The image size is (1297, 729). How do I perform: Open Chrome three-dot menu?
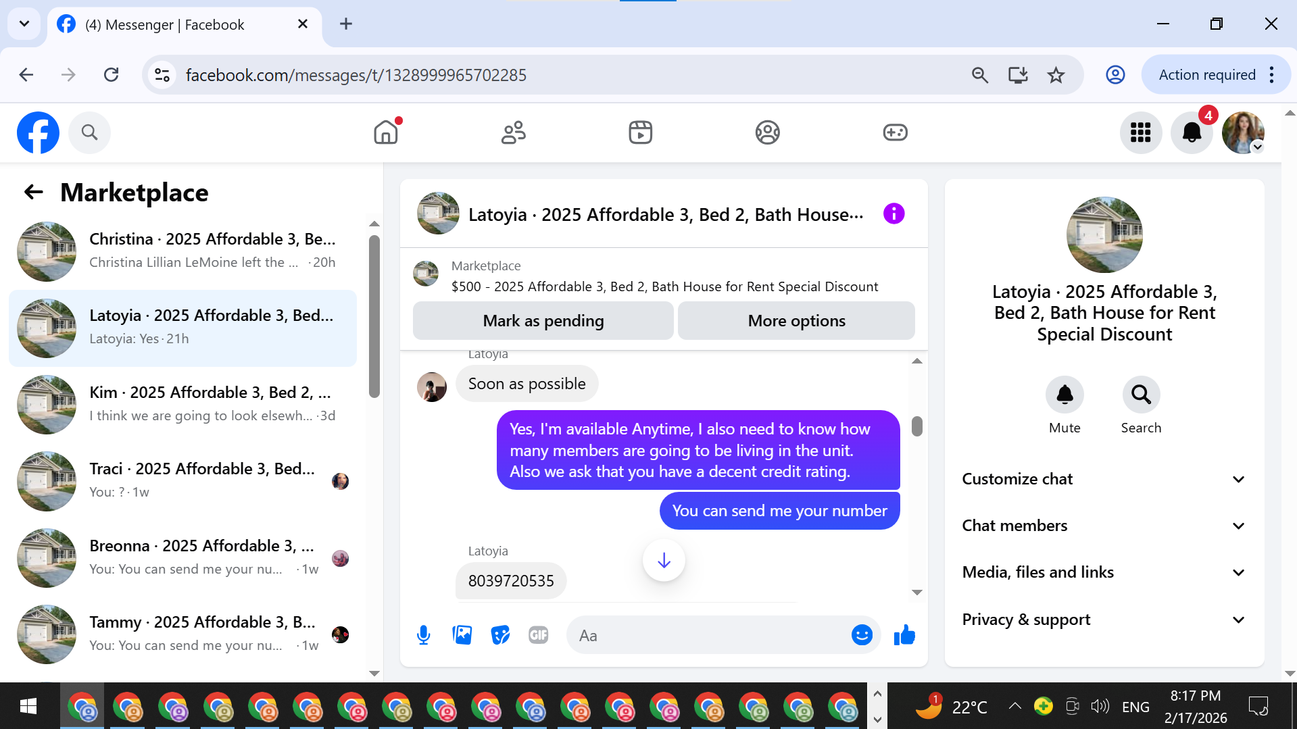1271,75
